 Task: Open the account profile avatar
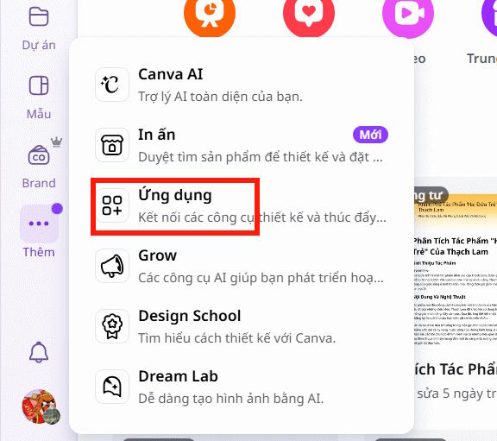click(41, 406)
